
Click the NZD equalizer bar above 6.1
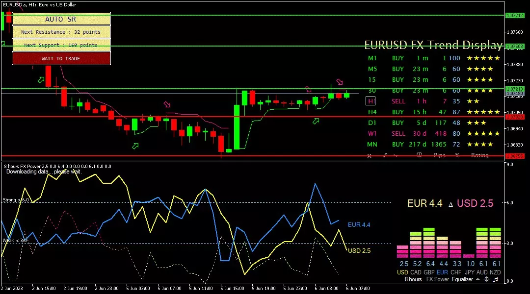point(495,243)
